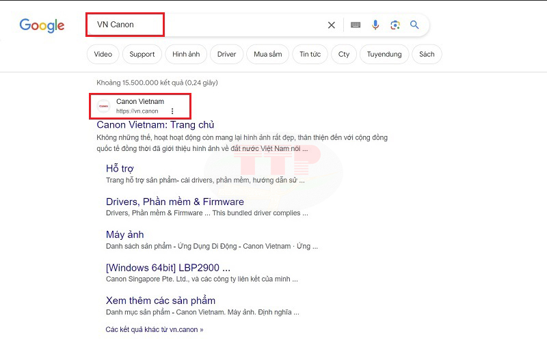The image size is (547, 345).
Task: Open the three-dot menu beside vn.canon
Action: pyautogui.click(x=172, y=111)
